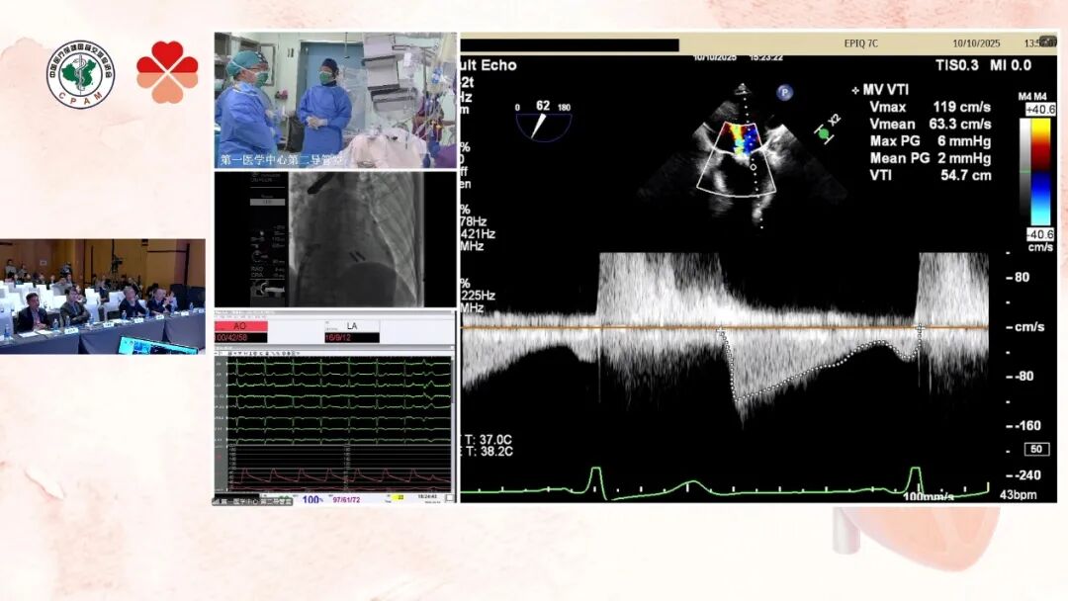Click the VTI trace starting caliper point
Image resolution: width=1068 pixels, height=601 pixels.
720,331
